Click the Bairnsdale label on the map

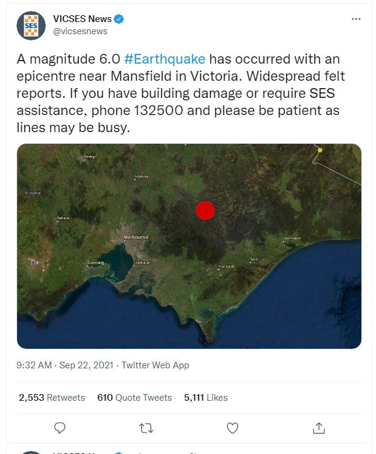[x=292, y=238]
